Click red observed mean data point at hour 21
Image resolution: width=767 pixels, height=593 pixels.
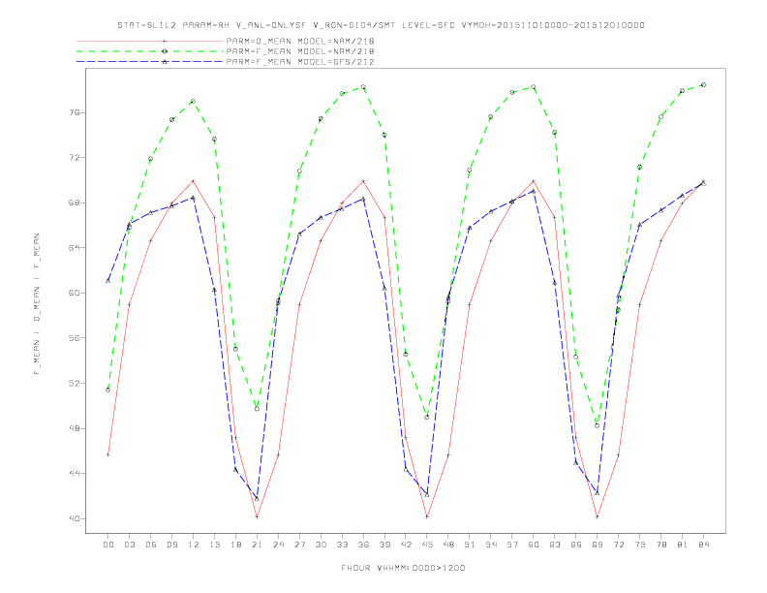click(257, 516)
